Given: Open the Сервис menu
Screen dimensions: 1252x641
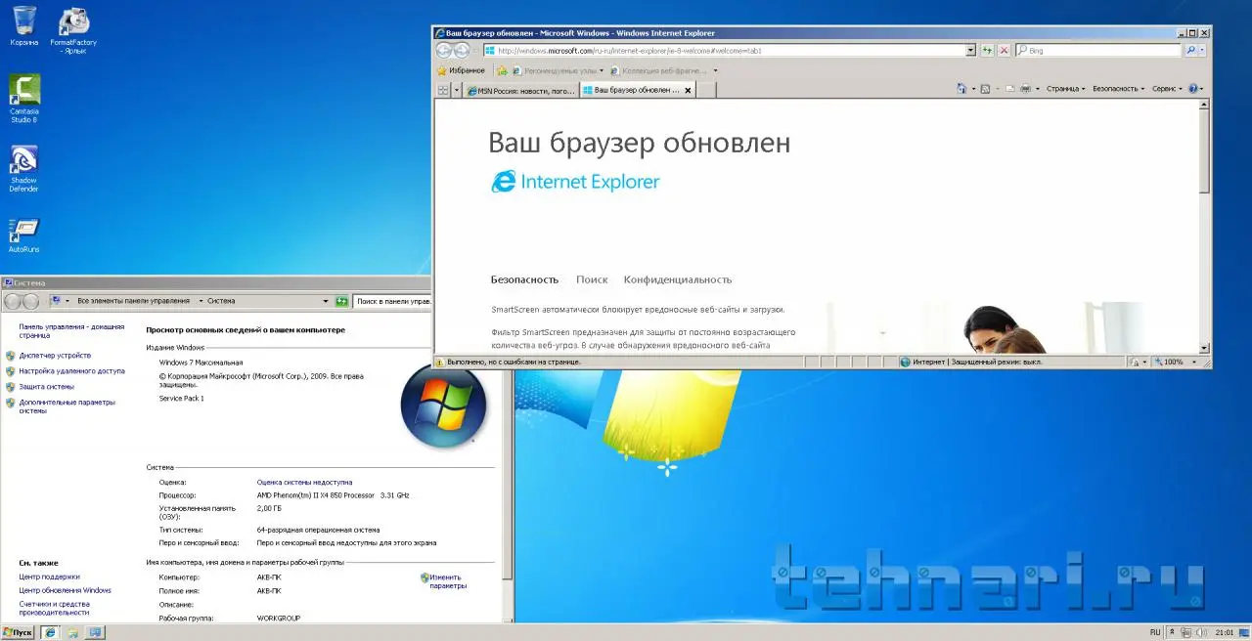Looking at the screenshot, I should (x=1167, y=89).
